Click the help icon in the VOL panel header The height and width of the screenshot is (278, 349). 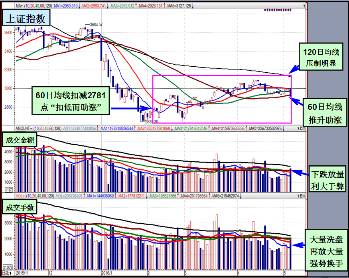(298, 196)
